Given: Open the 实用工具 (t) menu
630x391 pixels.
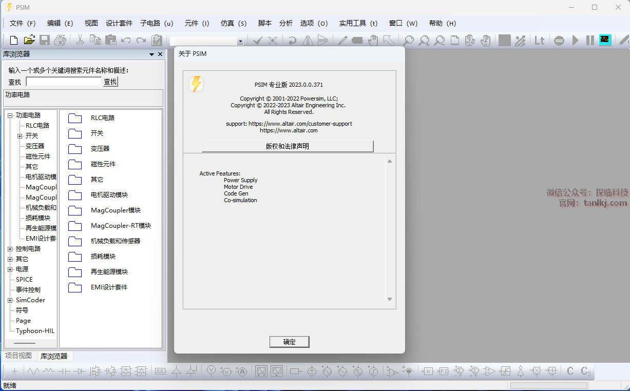Looking at the screenshot, I should [x=358, y=23].
